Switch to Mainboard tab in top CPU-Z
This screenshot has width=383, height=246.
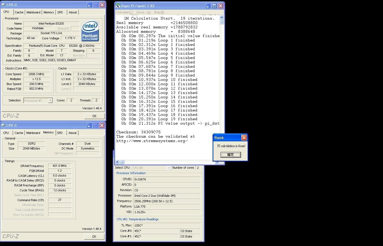(x=33, y=12)
